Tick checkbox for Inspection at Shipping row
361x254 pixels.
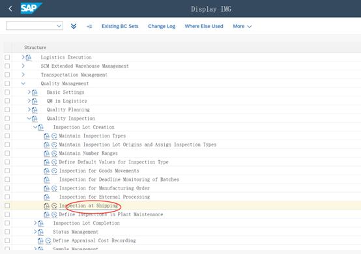7,205
